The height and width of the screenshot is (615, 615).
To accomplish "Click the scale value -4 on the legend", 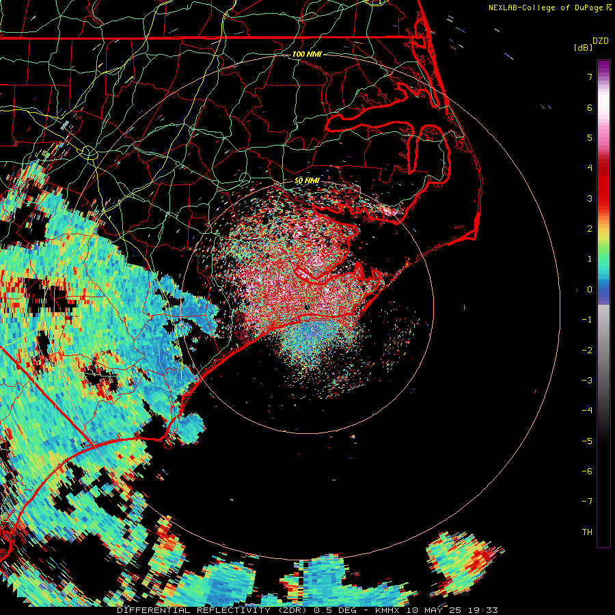I will pos(587,410).
